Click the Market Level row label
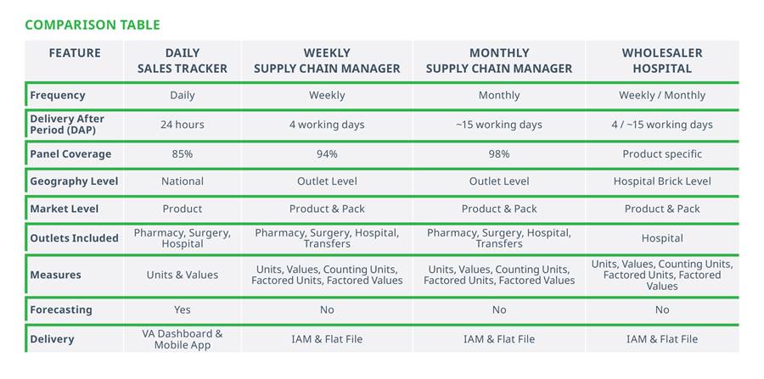764x379 pixels. tap(65, 209)
